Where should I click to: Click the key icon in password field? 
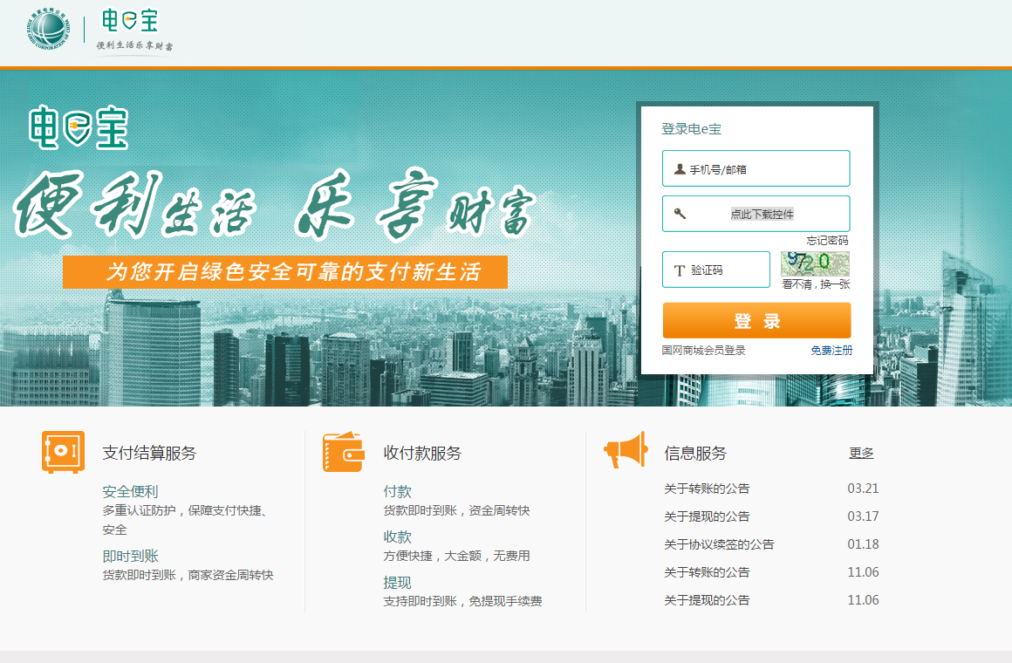680,214
